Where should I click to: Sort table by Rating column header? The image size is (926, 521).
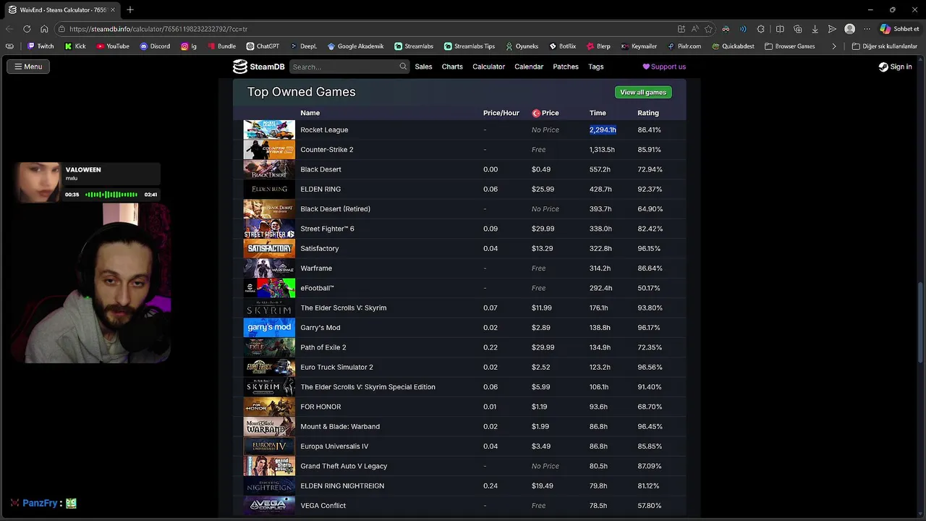pyautogui.click(x=648, y=113)
